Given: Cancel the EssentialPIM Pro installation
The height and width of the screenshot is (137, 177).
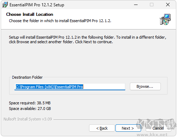Looking at the screenshot, I should pyautogui.click(x=158, y=128).
